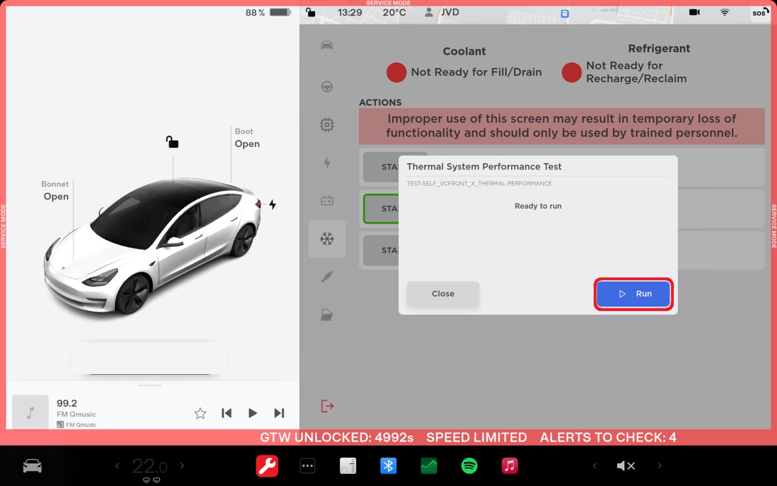
Task: Unmute the volume speaker icon
Action: click(626, 465)
